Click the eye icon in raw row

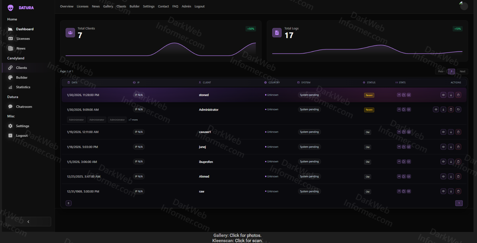point(443,191)
